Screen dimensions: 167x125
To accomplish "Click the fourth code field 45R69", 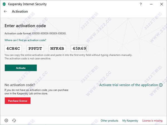I will [79, 49].
